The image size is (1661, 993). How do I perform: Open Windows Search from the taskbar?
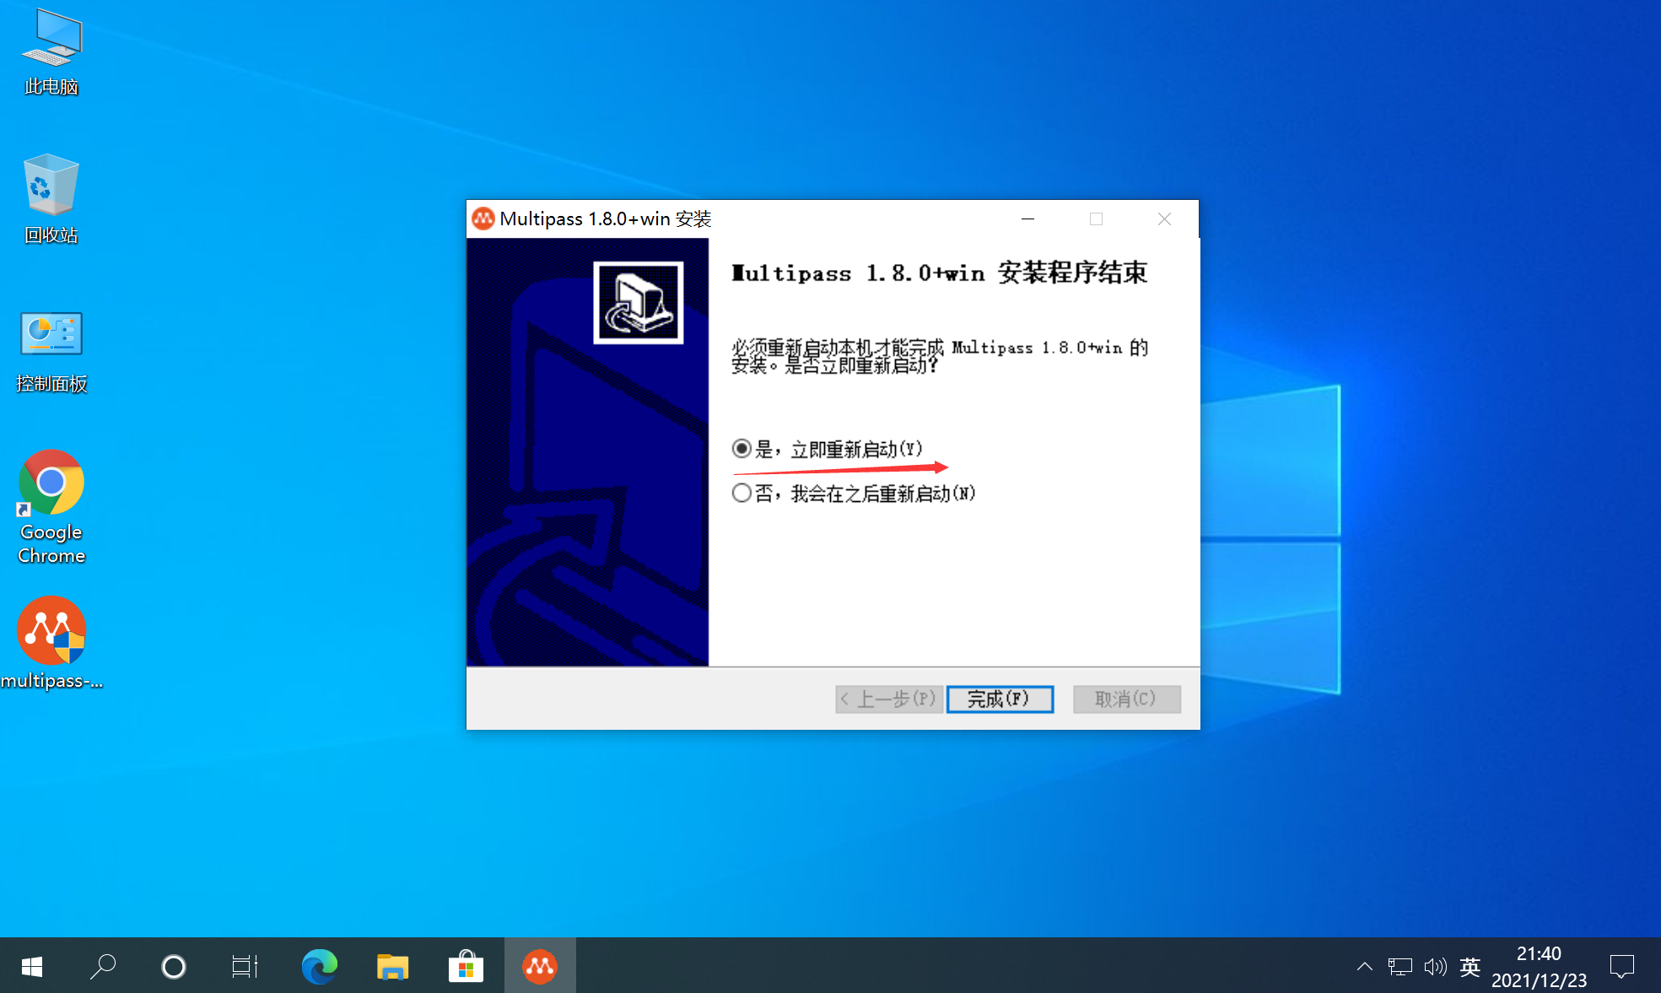pos(103,966)
